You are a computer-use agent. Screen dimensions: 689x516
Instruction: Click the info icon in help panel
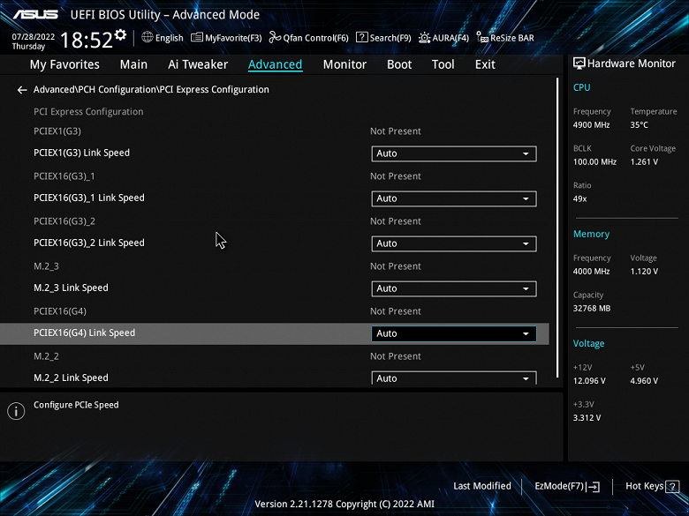pyautogui.click(x=16, y=411)
